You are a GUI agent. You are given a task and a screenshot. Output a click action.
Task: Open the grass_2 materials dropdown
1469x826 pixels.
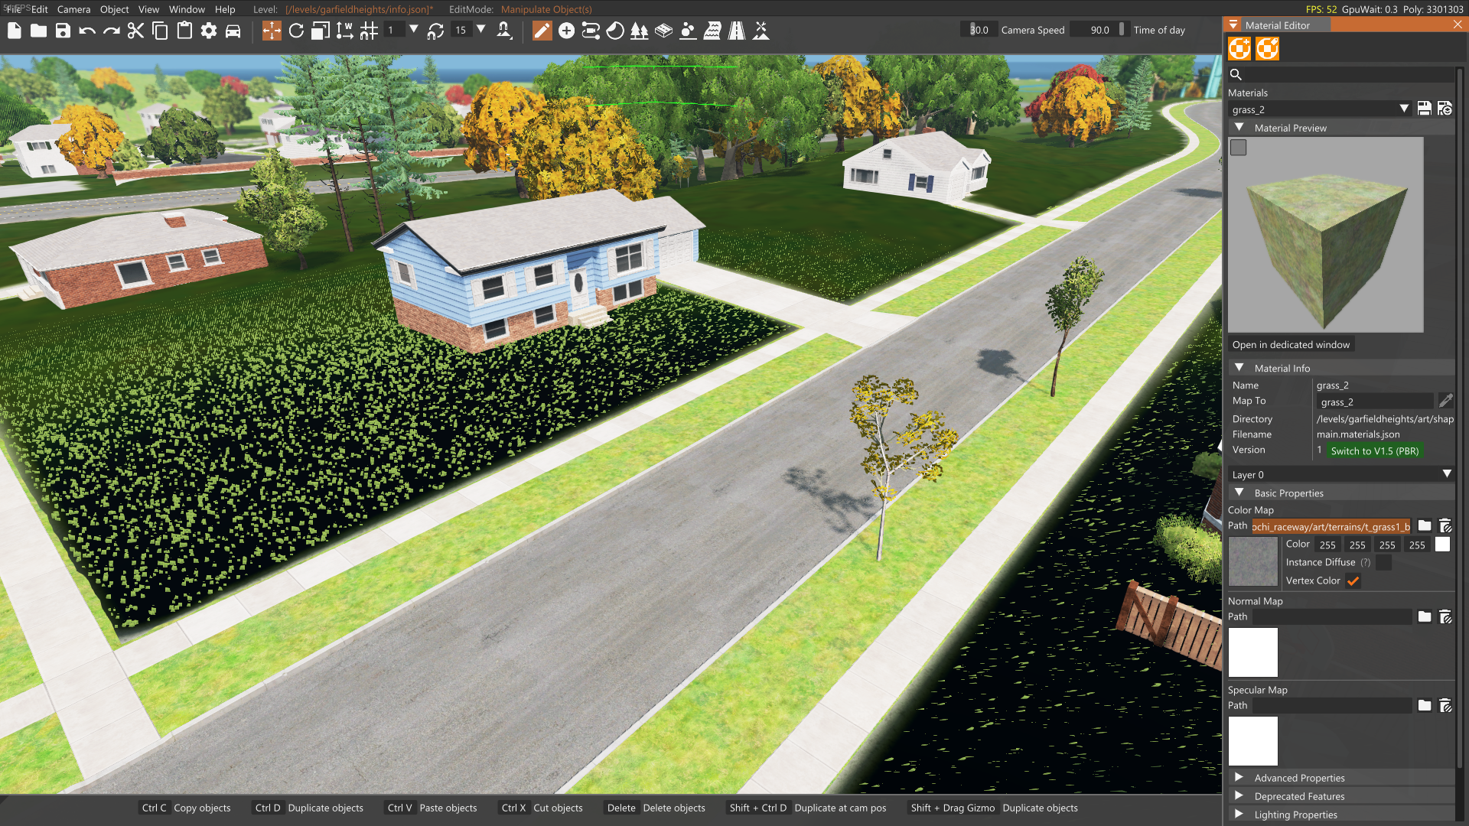pyautogui.click(x=1404, y=109)
